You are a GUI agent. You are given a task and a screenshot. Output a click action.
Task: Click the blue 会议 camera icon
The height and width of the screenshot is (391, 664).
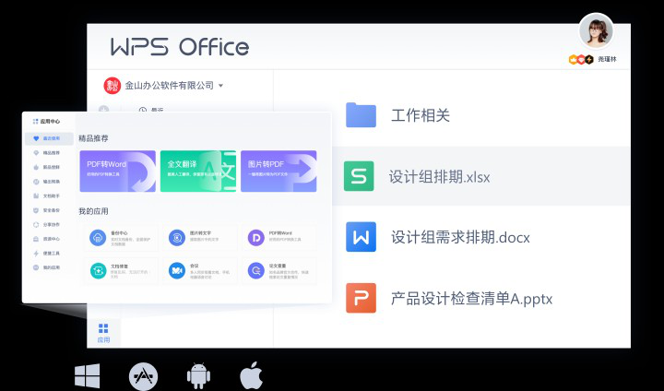coord(177,270)
